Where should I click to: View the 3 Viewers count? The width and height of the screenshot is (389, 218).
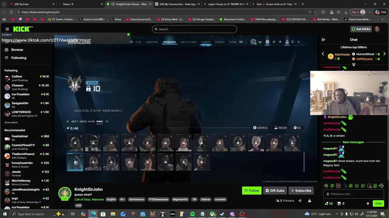(285, 201)
